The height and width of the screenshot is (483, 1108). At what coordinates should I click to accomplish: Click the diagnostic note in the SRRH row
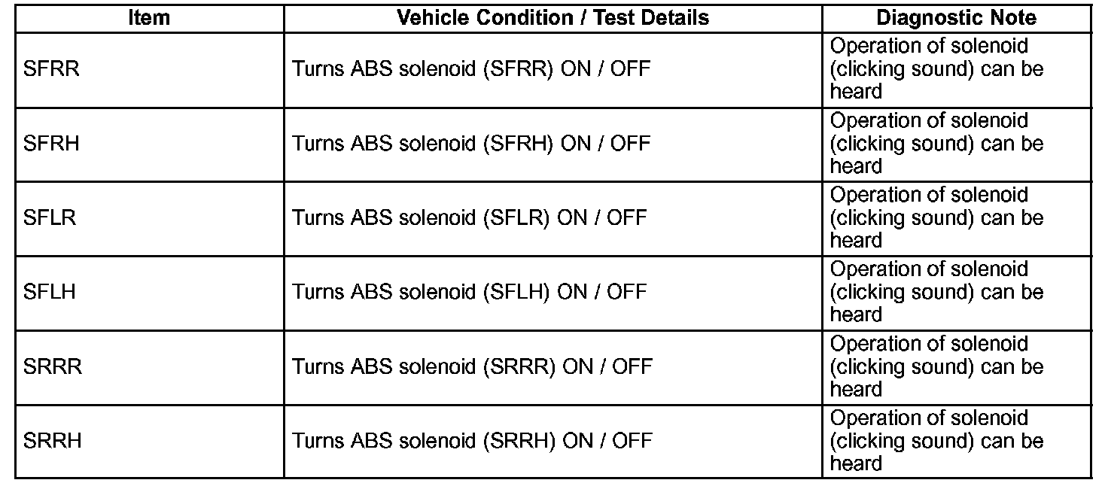(936, 440)
